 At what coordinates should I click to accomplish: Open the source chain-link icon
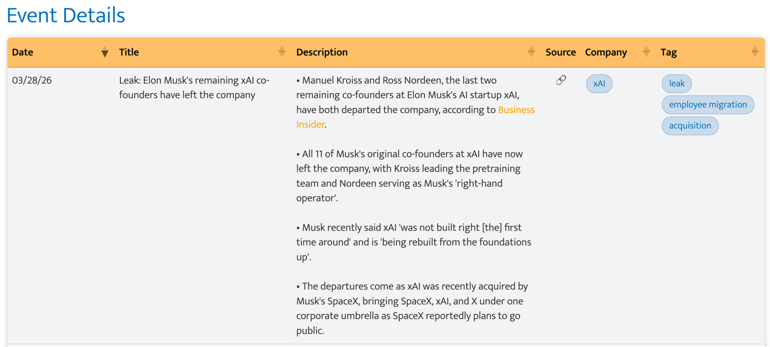[561, 80]
